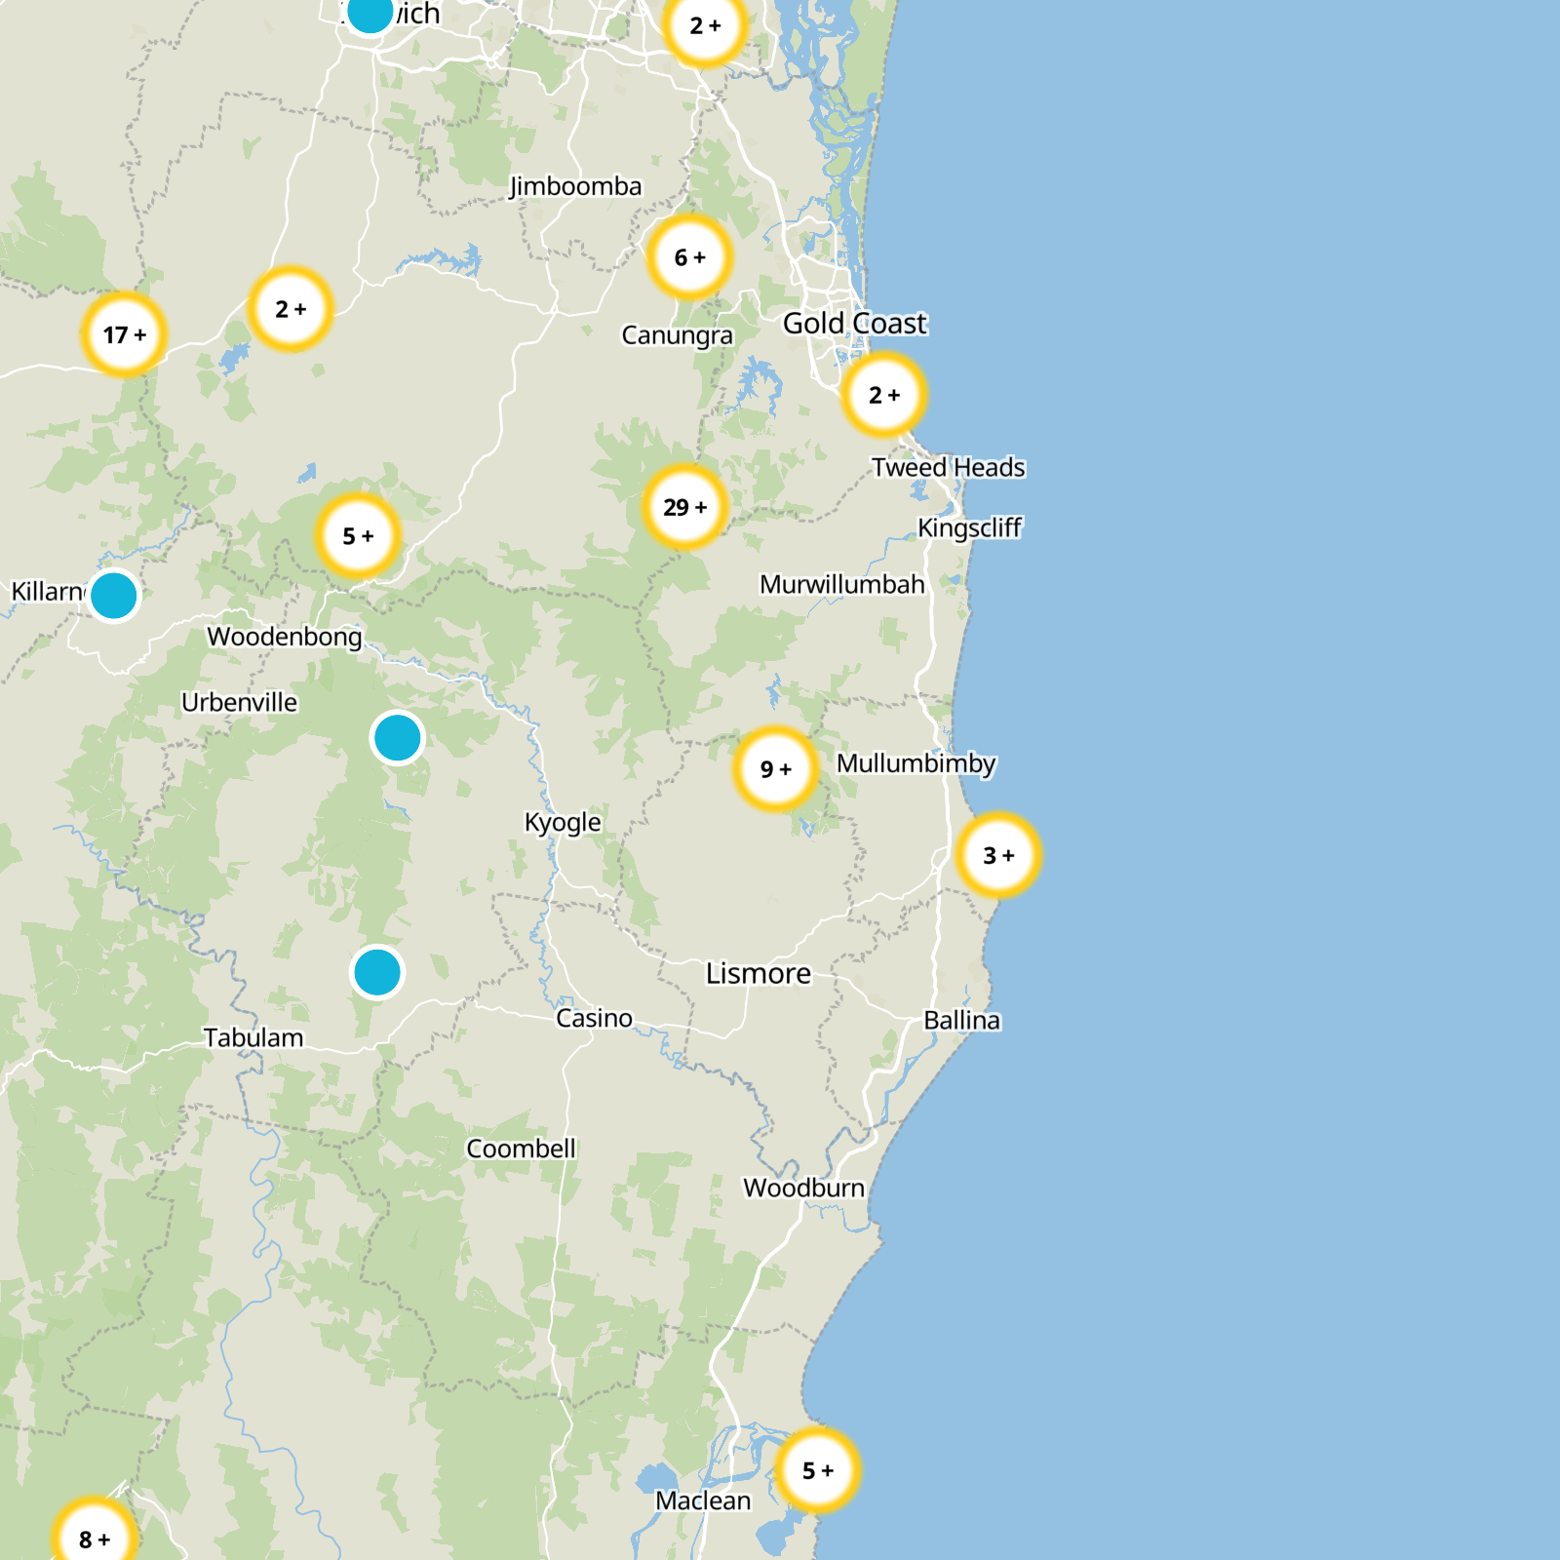Viewport: 1560px width, 1560px height.
Task: Expand the cluster showing 29+ locations
Action: [683, 506]
